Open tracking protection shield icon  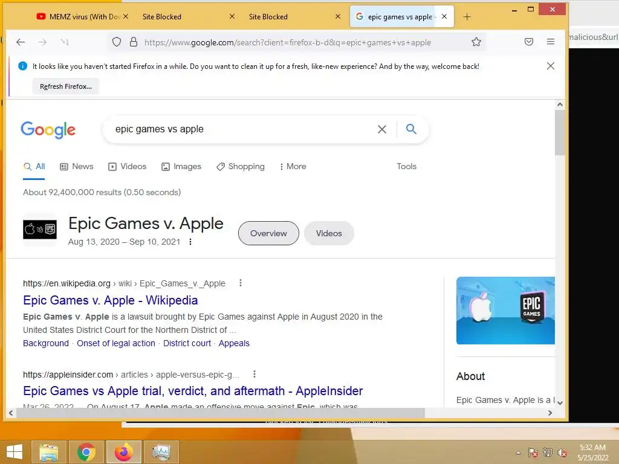pos(117,42)
